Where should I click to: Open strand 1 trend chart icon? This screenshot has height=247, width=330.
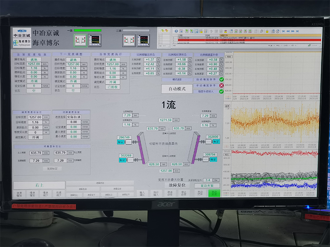pos(94,40)
